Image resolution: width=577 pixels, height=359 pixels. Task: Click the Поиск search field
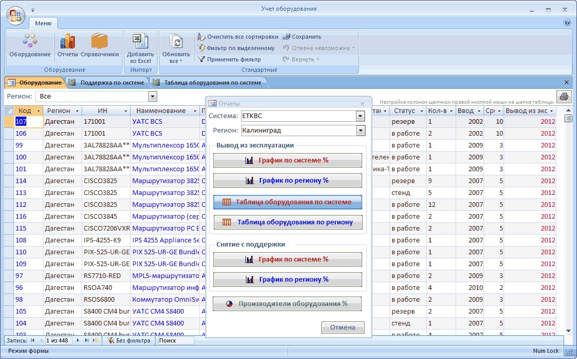[175, 340]
